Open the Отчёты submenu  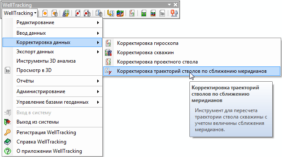pos(52,81)
